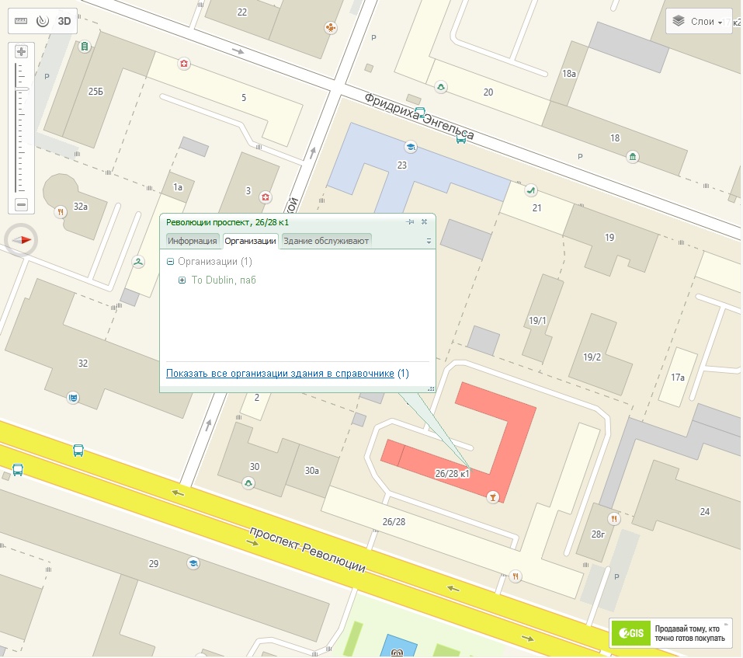Click the Фридриха Энгельса street label
Image resolution: width=743 pixels, height=658 pixels.
tap(419, 117)
